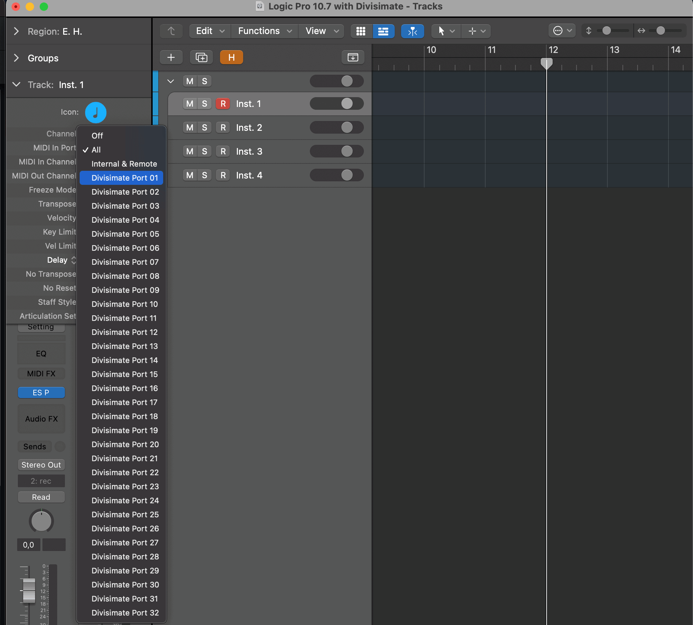Image resolution: width=693 pixels, height=625 pixels.
Task: Open the Stereo Out output selector
Action: (41, 465)
